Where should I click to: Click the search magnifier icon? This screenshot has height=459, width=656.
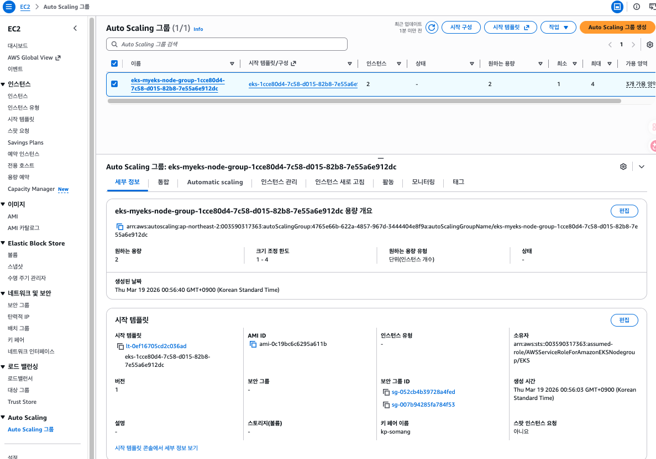114,44
